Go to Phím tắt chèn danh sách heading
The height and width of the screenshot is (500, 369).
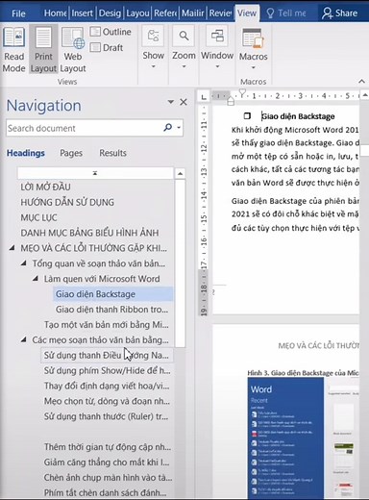click(x=105, y=492)
